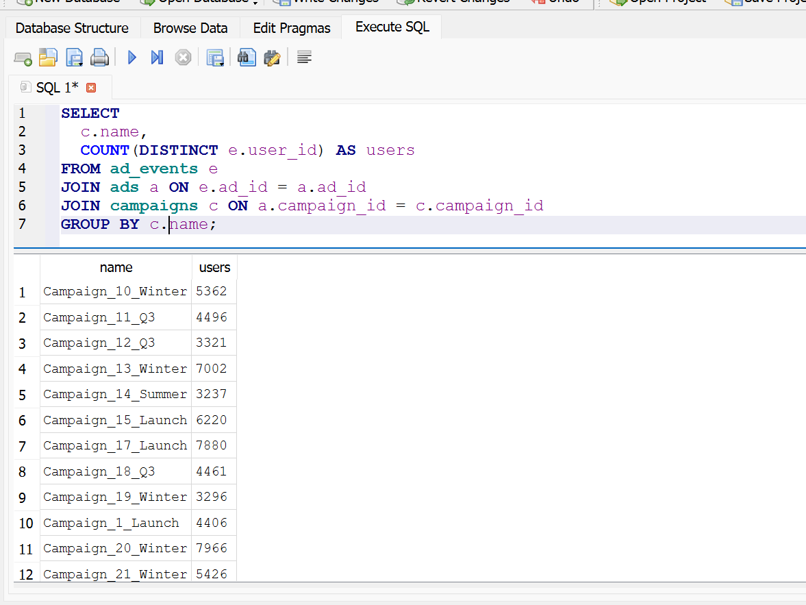This screenshot has width=806, height=605.
Task: Open the Edit Pragmas tab
Action: coord(292,28)
